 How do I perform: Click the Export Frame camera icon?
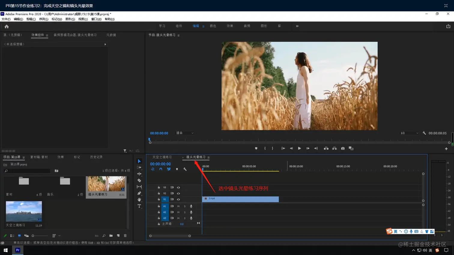[x=343, y=148]
